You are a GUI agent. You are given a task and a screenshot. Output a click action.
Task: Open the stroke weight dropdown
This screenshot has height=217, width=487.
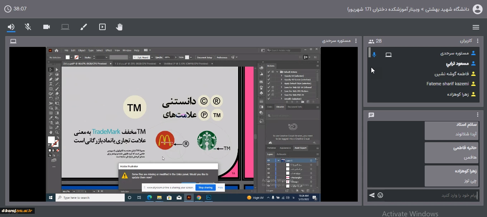tap(107, 57)
